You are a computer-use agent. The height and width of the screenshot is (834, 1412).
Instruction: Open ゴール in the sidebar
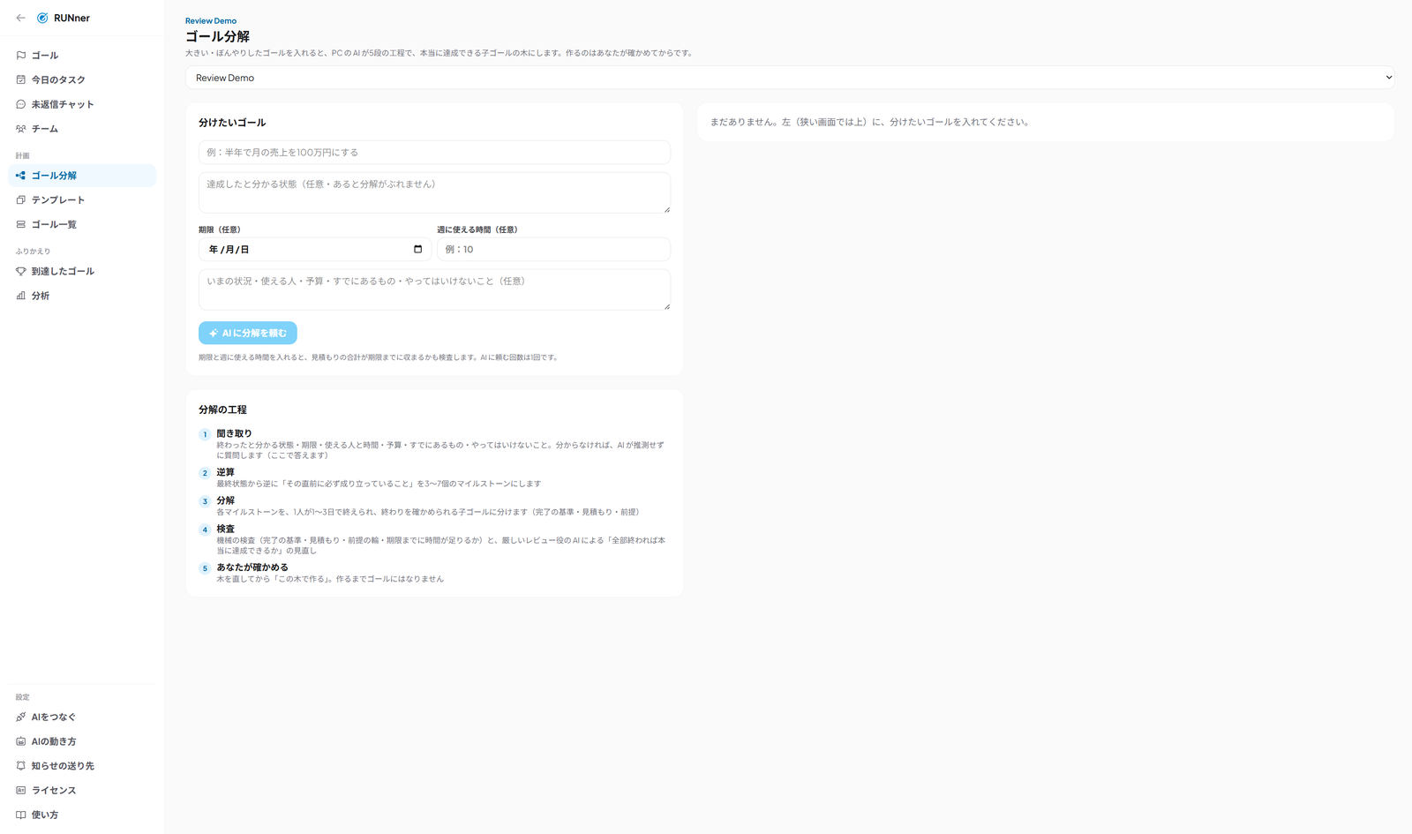tap(82, 56)
